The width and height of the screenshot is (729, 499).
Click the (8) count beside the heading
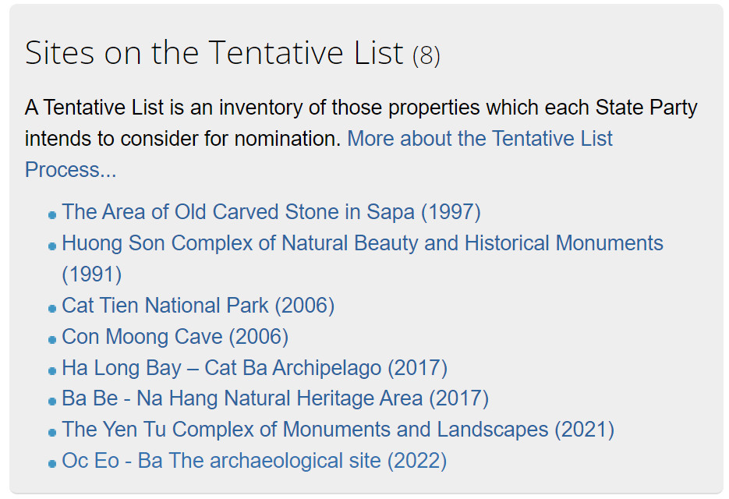point(426,55)
